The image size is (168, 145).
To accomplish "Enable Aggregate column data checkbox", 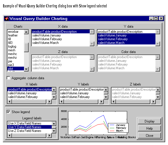I will [x=9, y=78].
